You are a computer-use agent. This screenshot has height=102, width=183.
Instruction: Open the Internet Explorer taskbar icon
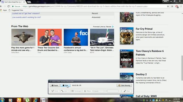coord(35,100)
